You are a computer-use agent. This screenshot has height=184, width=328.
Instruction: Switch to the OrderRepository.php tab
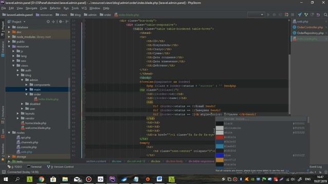coord(310,33)
